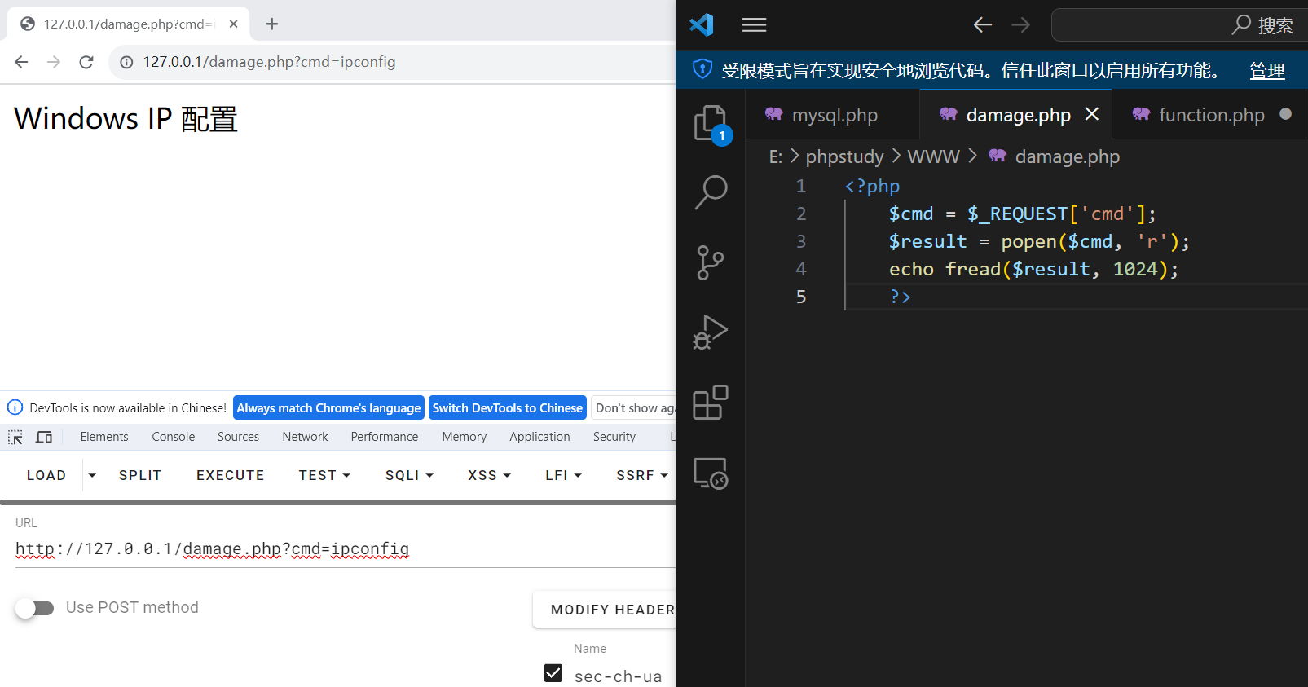Open the Sources tab in DevTools
The image size is (1308, 687).
point(238,437)
